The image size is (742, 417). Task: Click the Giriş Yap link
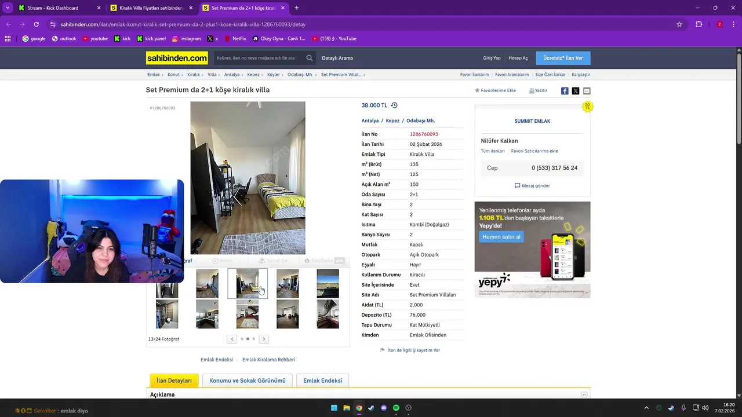[x=492, y=58]
